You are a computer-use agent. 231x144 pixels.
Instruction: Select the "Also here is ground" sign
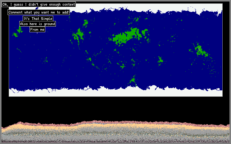(38, 24)
